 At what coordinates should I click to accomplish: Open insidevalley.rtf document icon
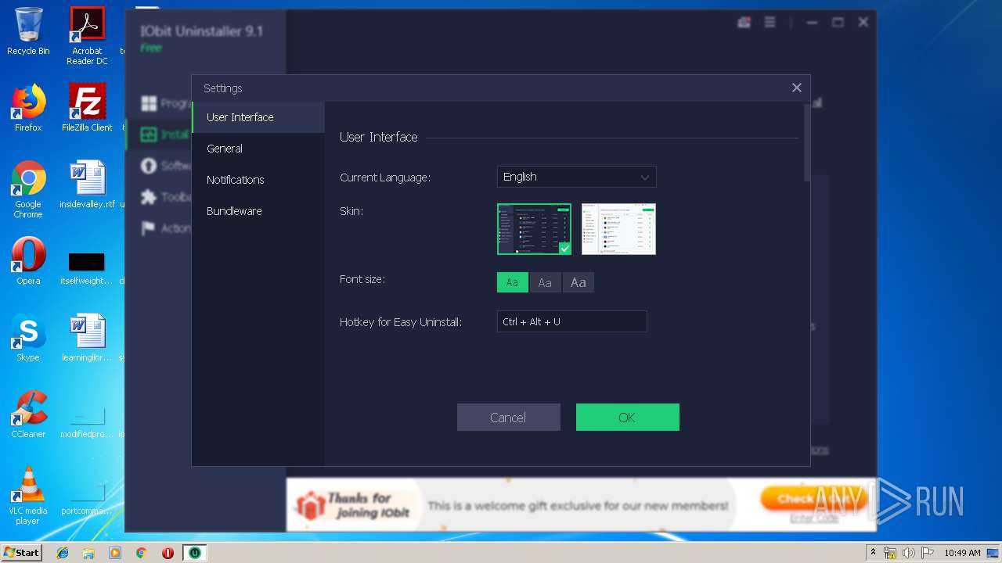[x=87, y=185]
